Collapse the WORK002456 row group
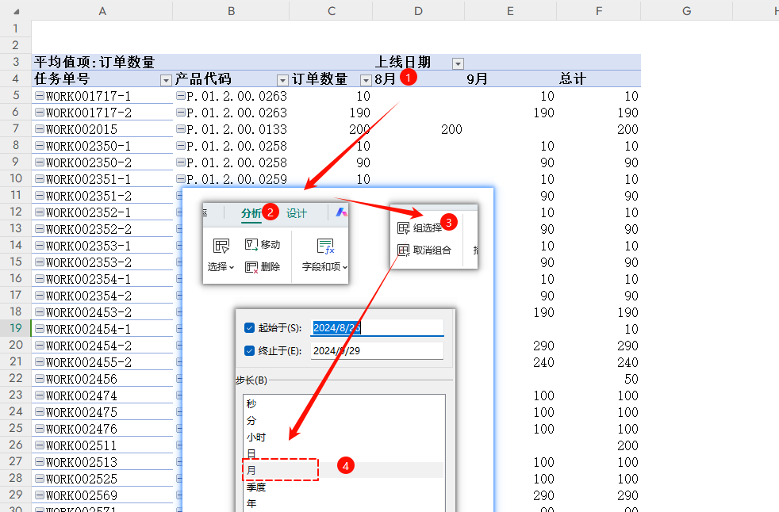This screenshot has height=512, width=779. pyautogui.click(x=39, y=378)
